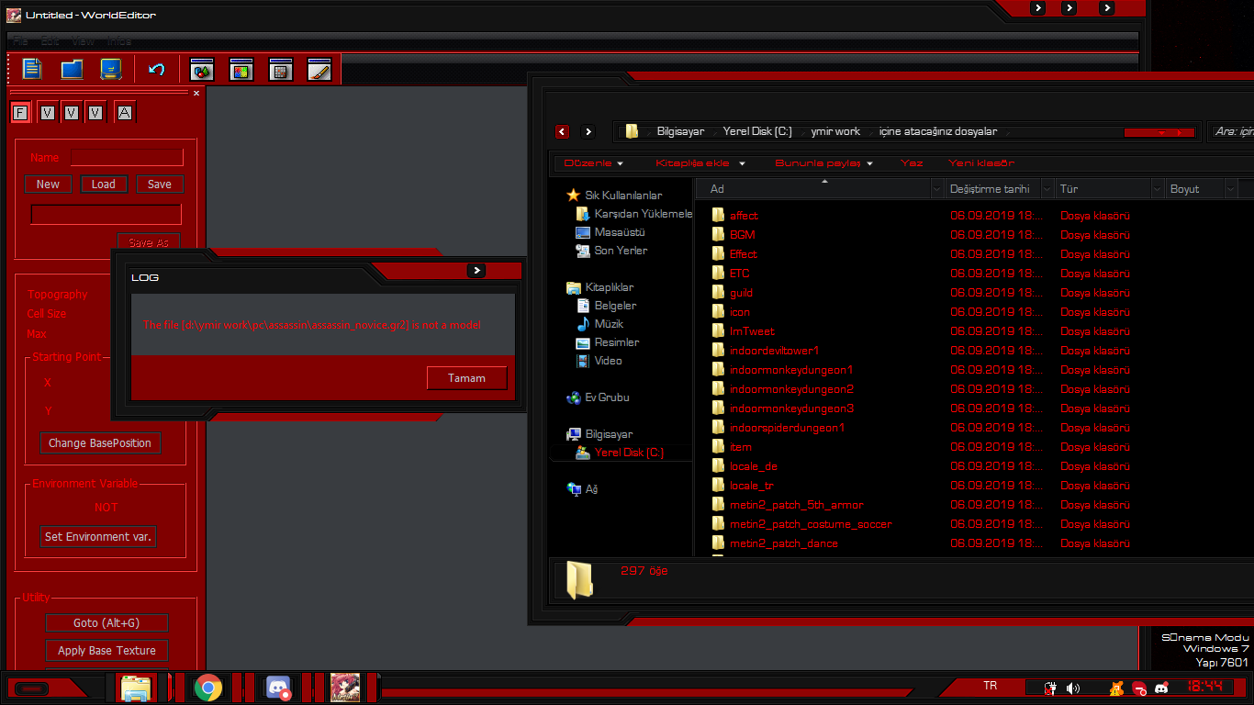
Task: Open the Bununla paylaş dropdown
Action: coord(823,163)
